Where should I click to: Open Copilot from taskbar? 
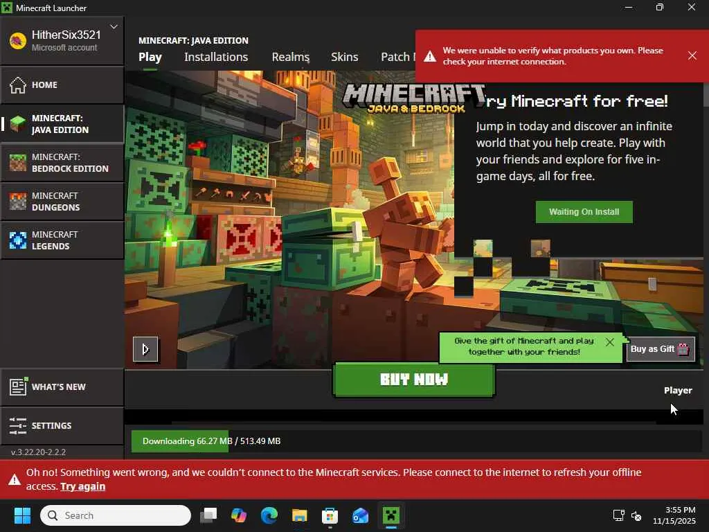[239, 515]
